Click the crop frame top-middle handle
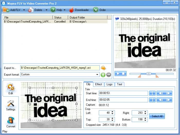The width and height of the screenshot is (180, 135). pyautogui.click(x=53, y=88)
